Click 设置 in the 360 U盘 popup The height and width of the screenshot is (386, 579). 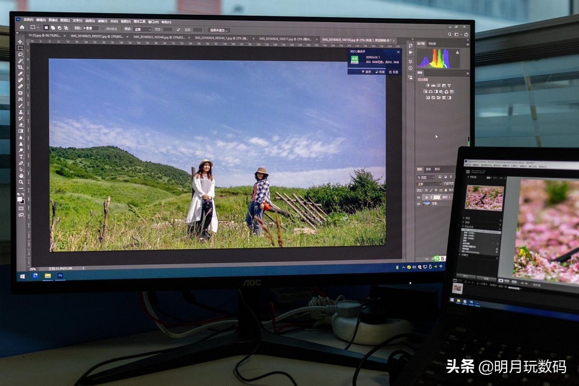[393, 72]
